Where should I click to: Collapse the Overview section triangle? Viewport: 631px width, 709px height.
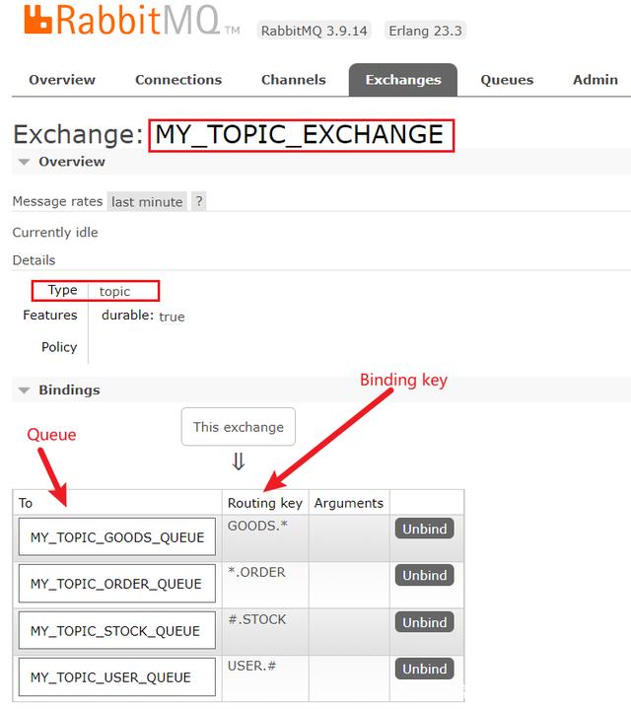click(24, 162)
